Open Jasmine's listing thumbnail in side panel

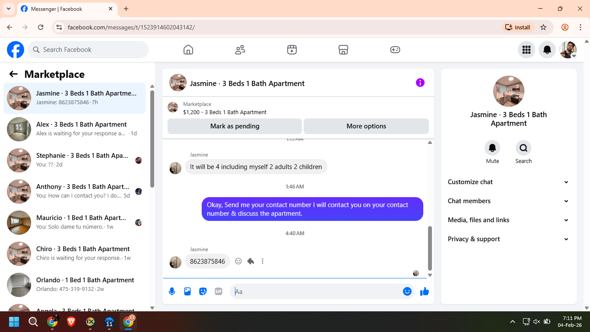[509, 91]
